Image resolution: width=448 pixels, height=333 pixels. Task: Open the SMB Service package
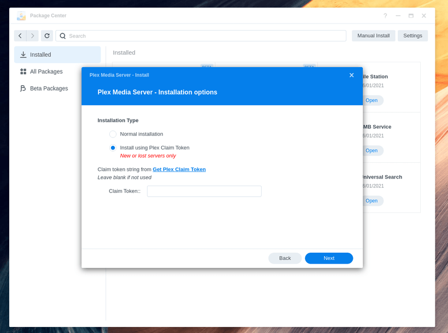373,151
